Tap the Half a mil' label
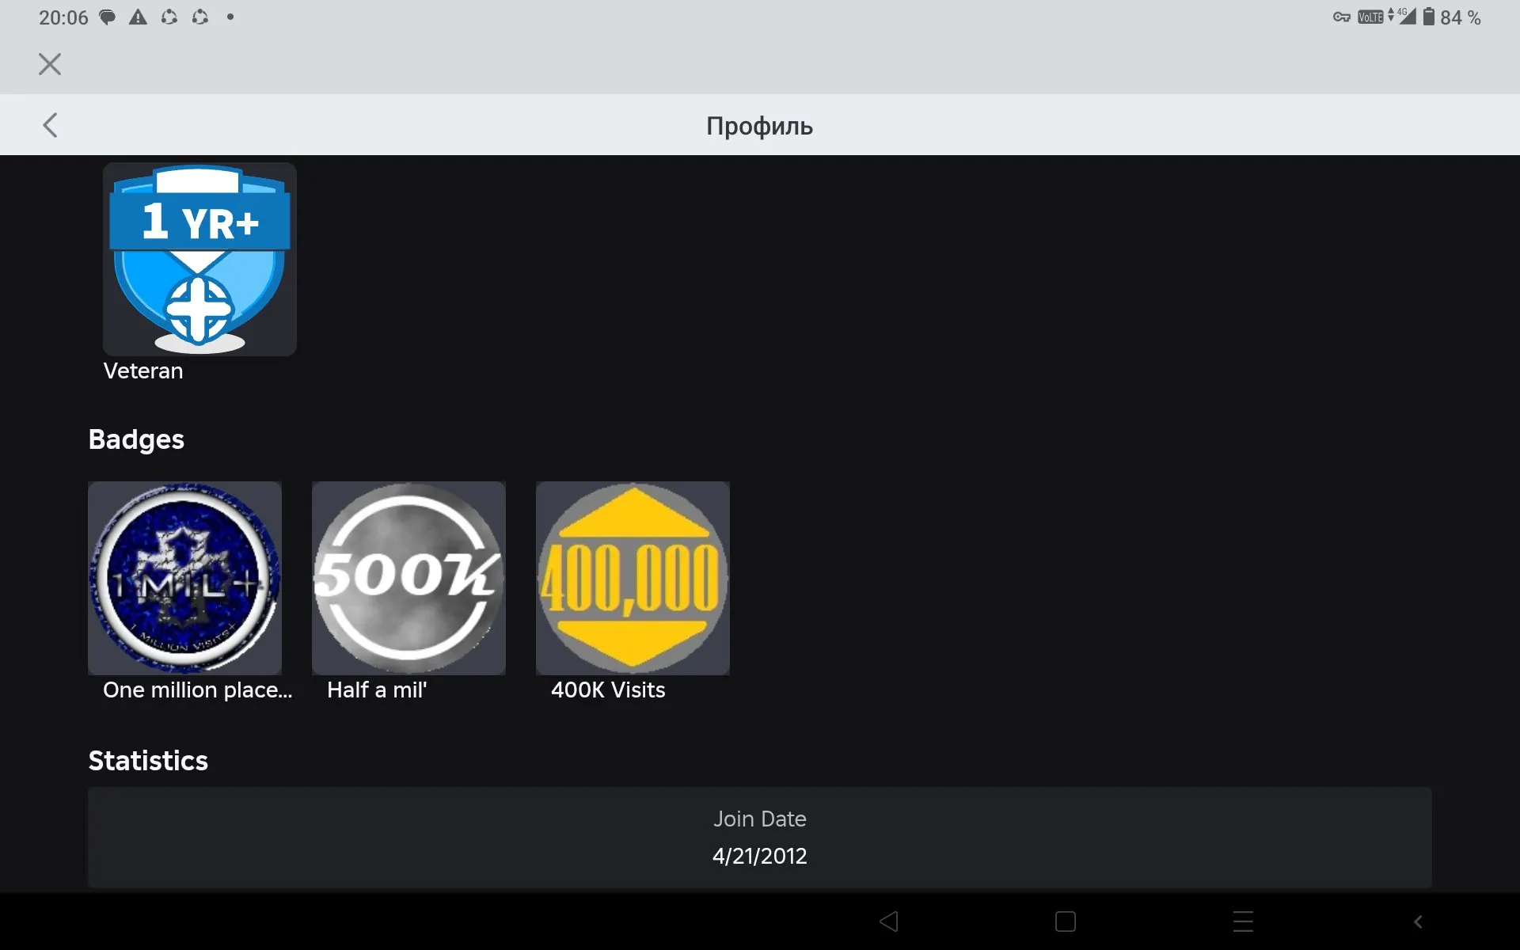The height and width of the screenshot is (950, 1520). (377, 690)
